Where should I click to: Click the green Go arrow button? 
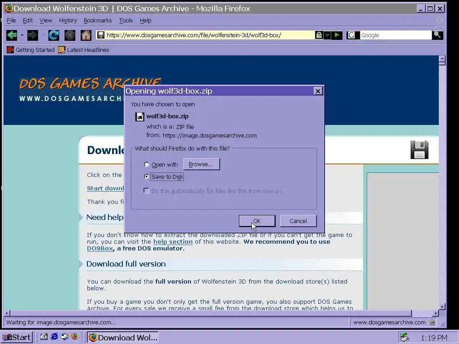337,35
